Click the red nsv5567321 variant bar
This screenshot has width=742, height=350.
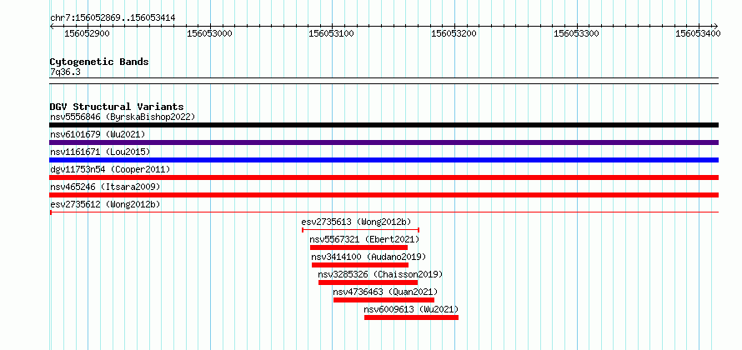(358, 247)
